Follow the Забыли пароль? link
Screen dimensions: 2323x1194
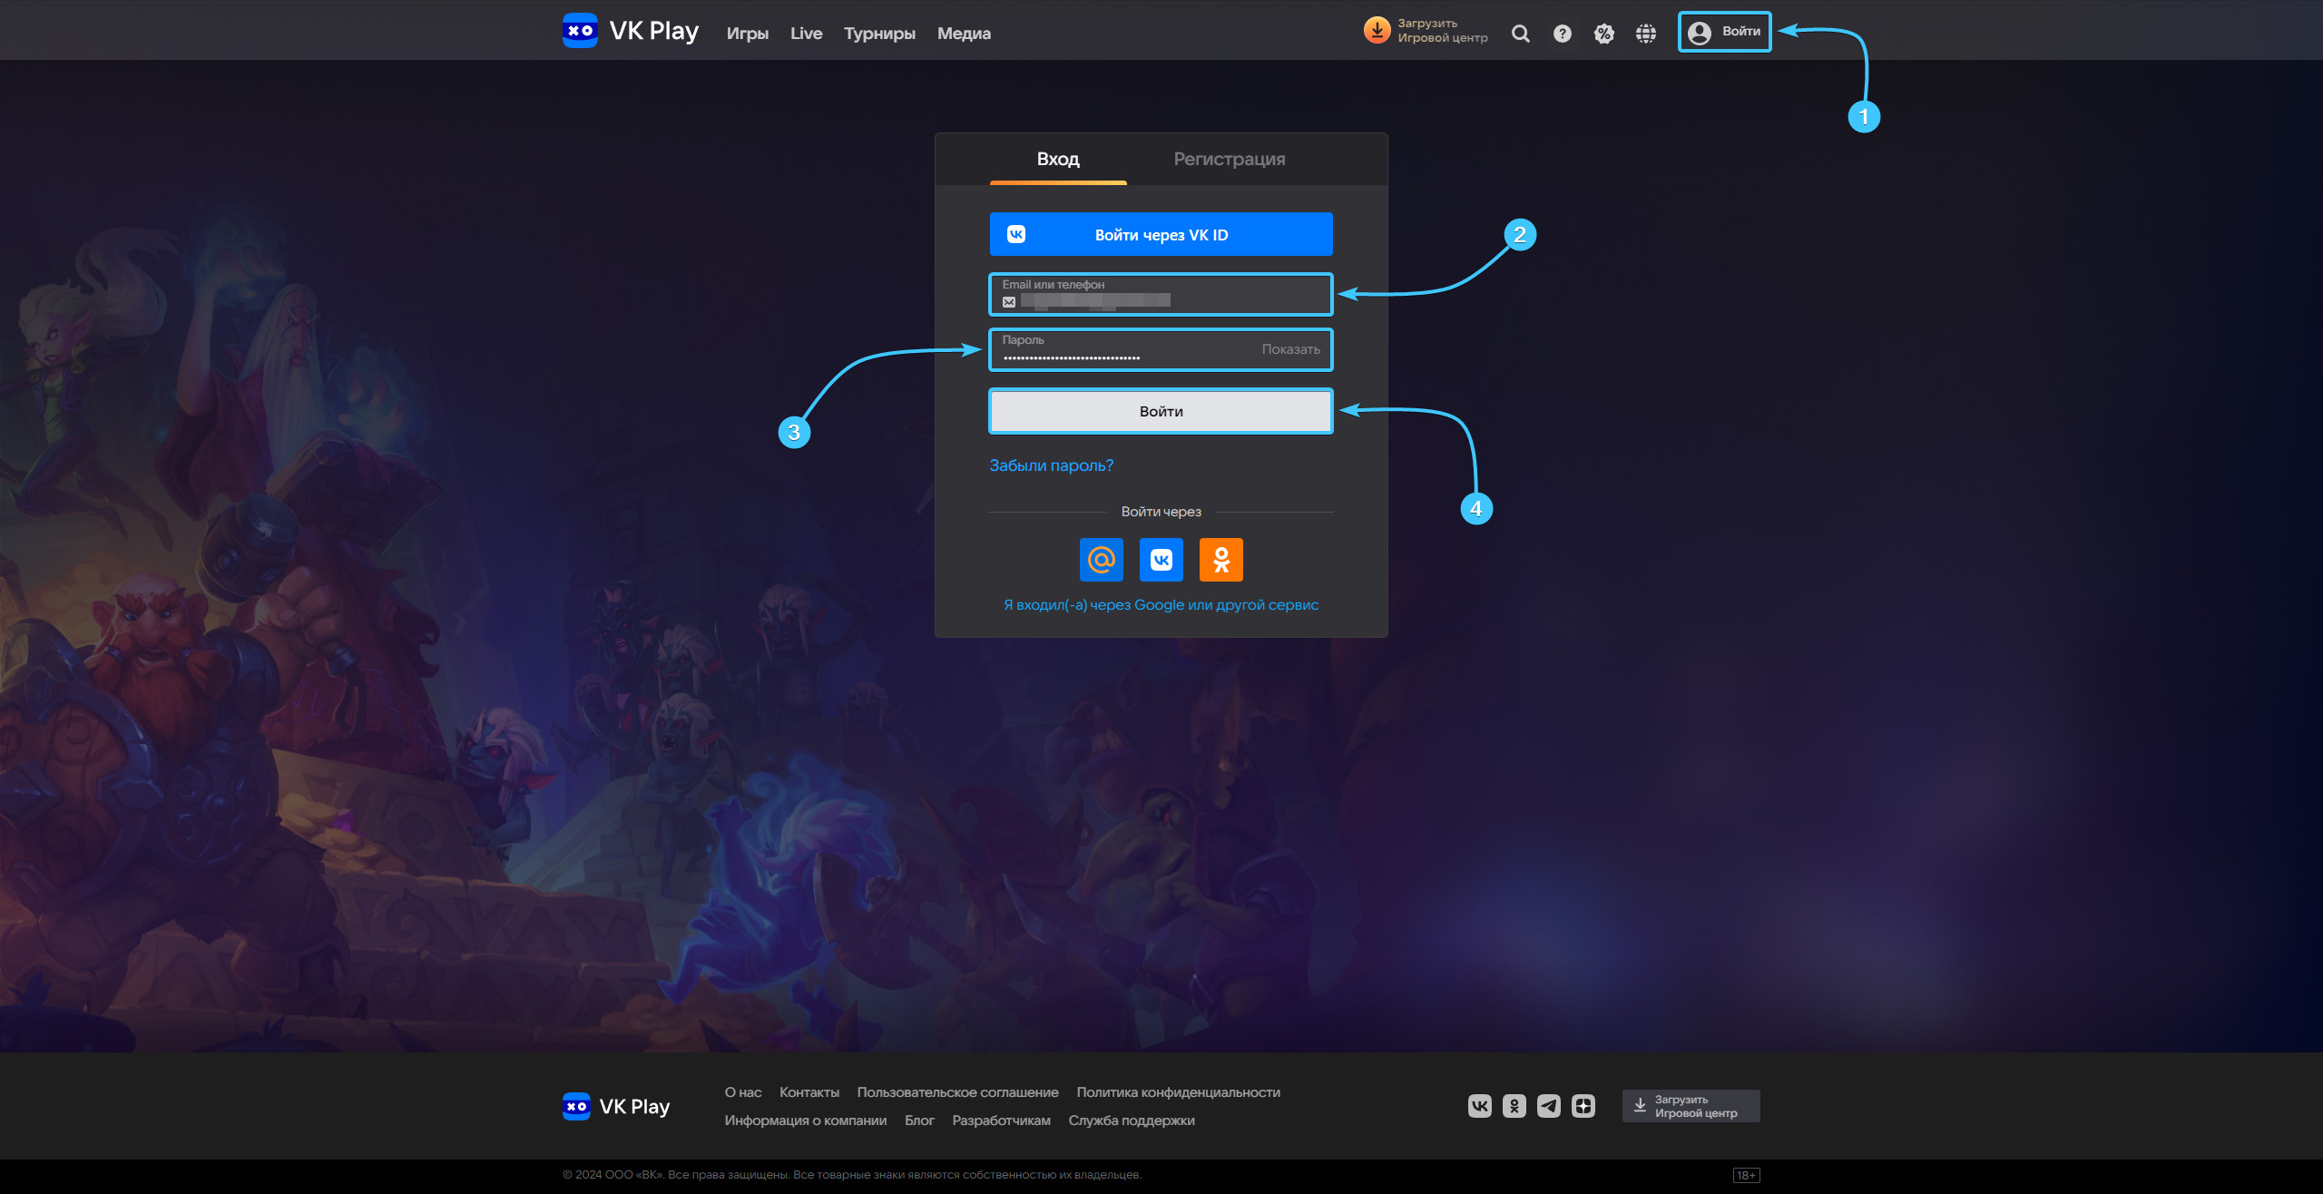pyautogui.click(x=1051, y=465)
